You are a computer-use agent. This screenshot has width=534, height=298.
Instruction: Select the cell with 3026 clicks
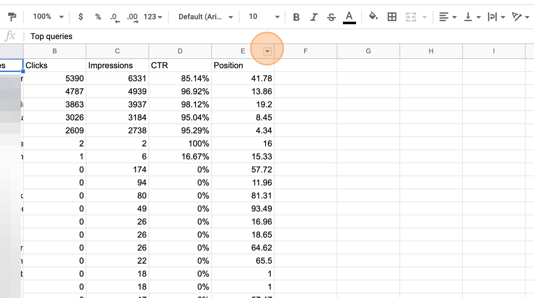click(x=54, y=118)
